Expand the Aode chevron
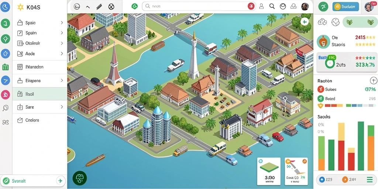Viewport: 378px width, 189px height. [62, 54]
